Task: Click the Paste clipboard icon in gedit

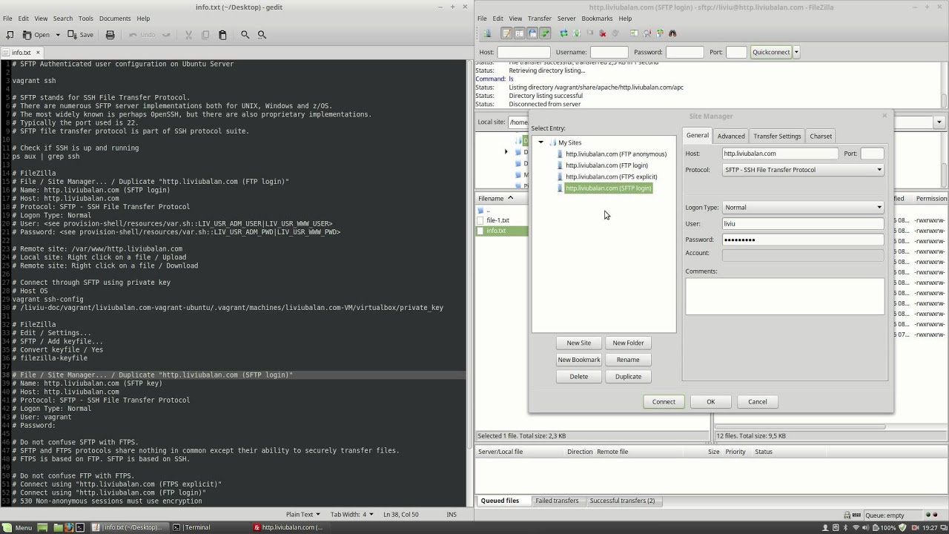Action: point(222,35)
